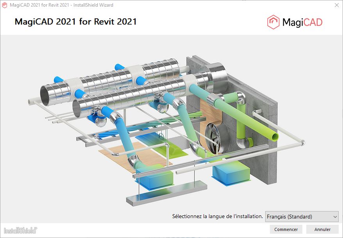Start the installation with Commencer

coord(286,229)
